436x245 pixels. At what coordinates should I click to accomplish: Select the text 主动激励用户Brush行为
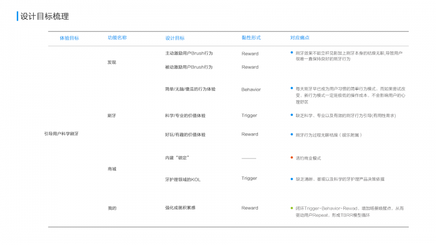[189, 53]
